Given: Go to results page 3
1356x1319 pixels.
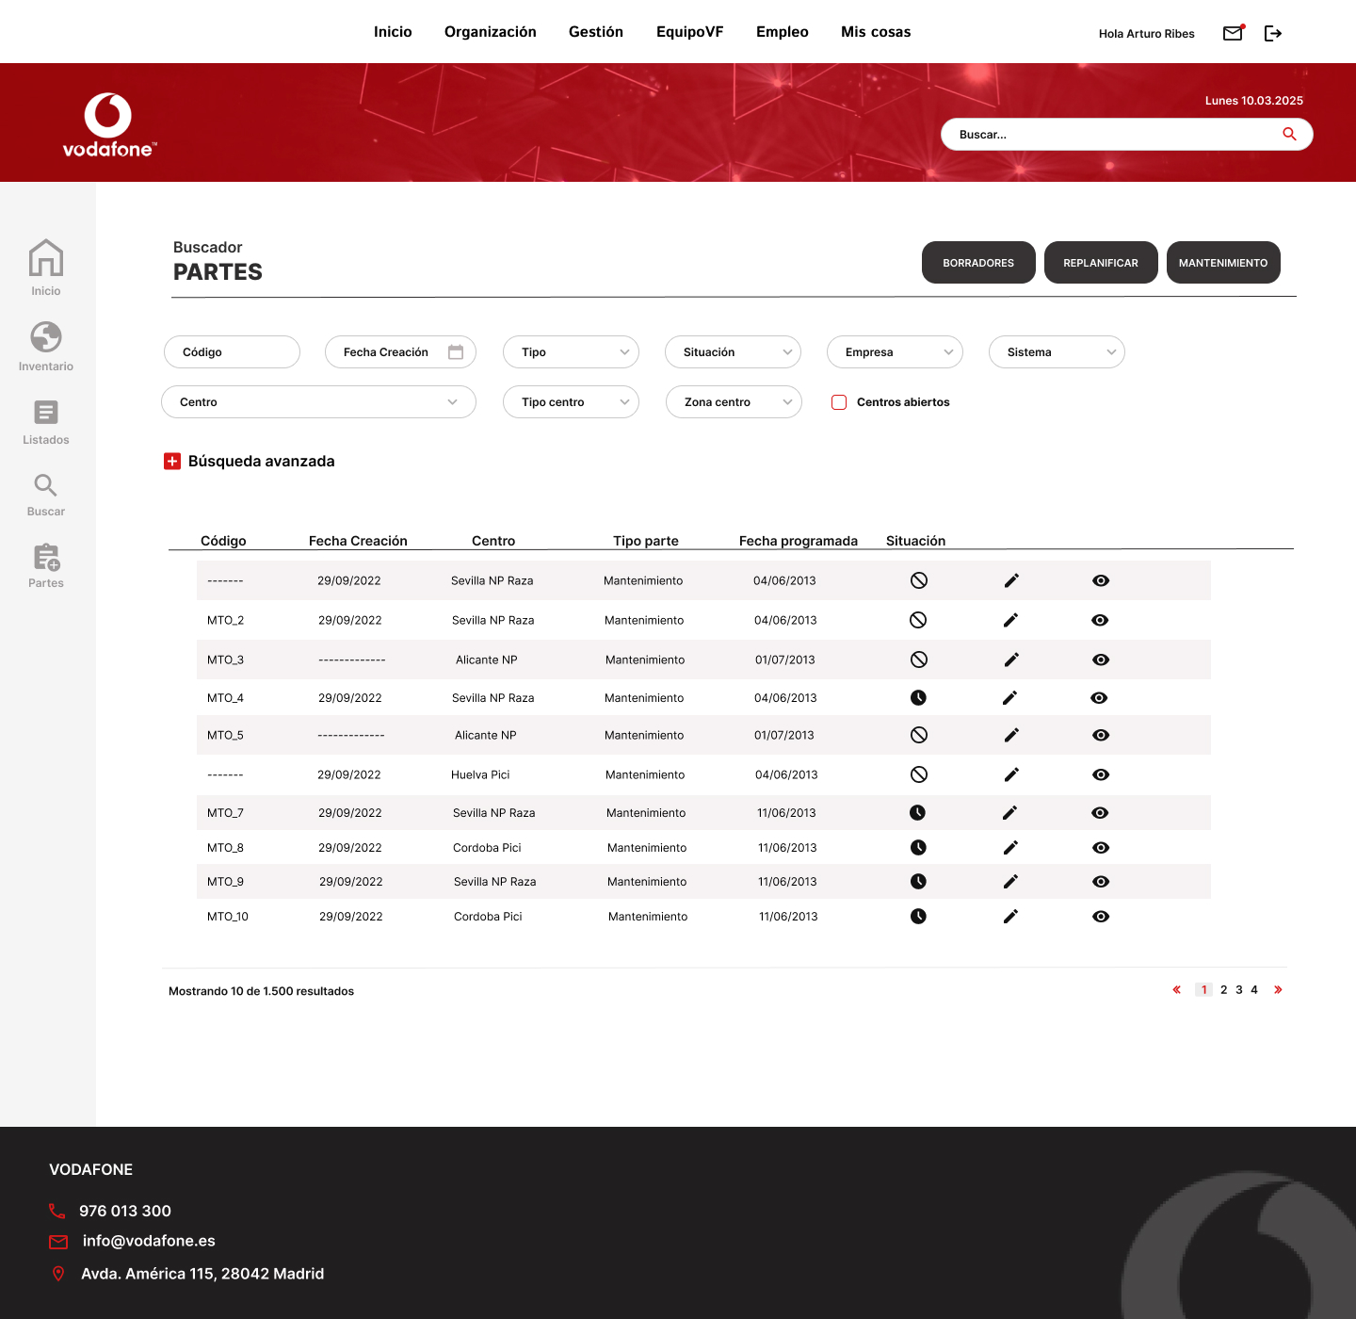Looking at the screenshot, I should [1239, 989].
